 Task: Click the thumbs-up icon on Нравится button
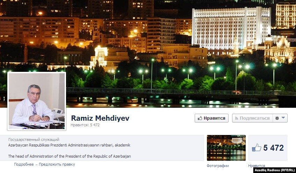pyautogui.click(x=200, y=118)
